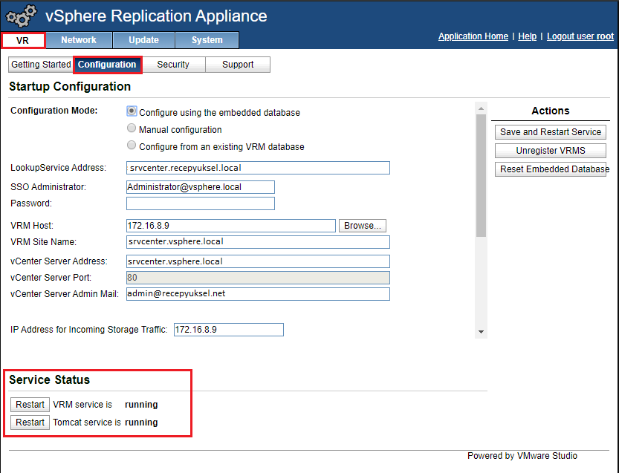This screenshot has width=619, height=473.
Task: Click the Service Status heading
Action: [49, 380]
